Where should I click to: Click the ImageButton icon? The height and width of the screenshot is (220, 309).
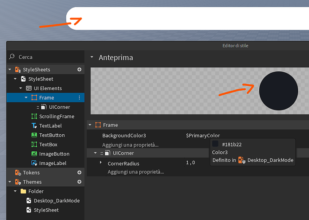tap(34, 154)
